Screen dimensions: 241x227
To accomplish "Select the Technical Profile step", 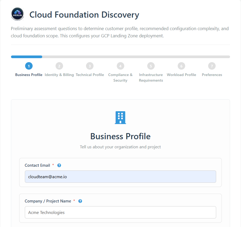I will point(90,75).
